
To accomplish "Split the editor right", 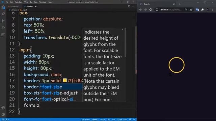I will (x=129, y=6).
